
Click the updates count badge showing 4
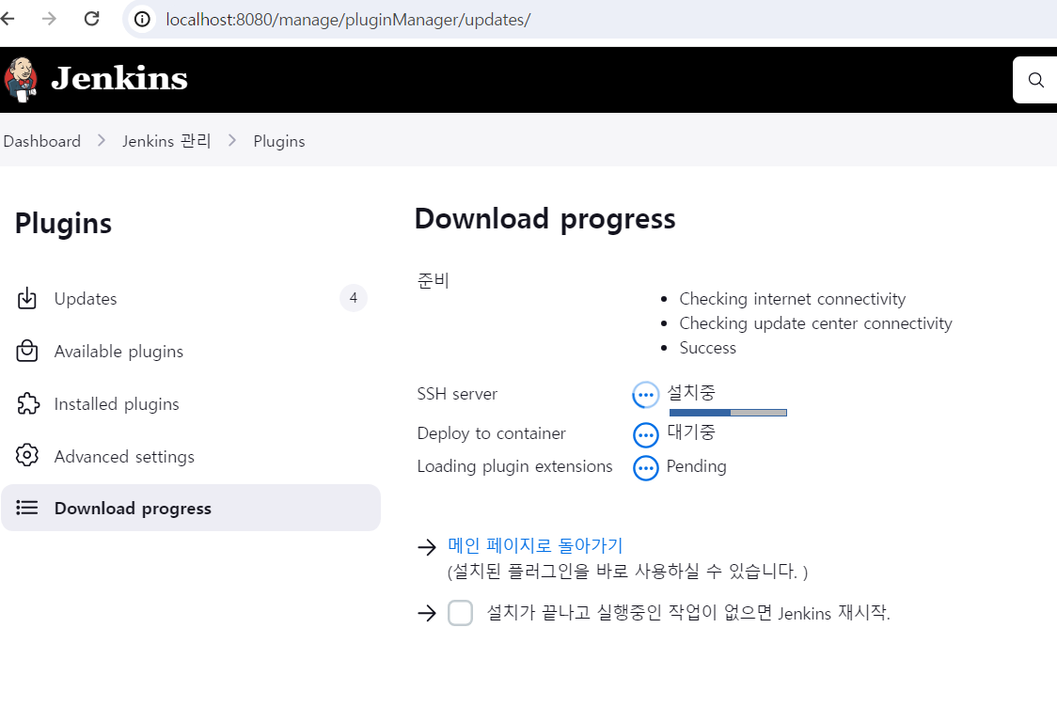(354, 298)
